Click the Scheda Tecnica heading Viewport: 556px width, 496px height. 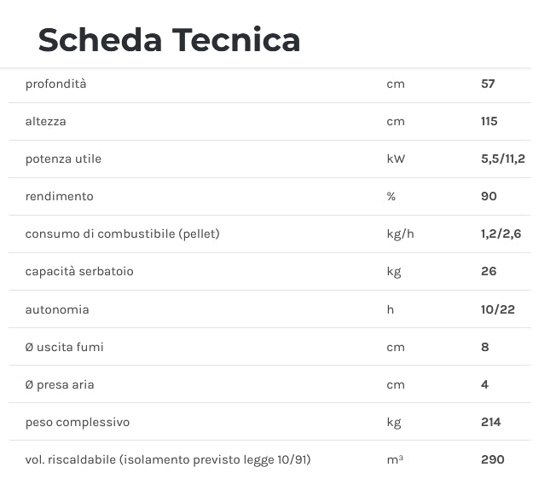click(169, 40)
